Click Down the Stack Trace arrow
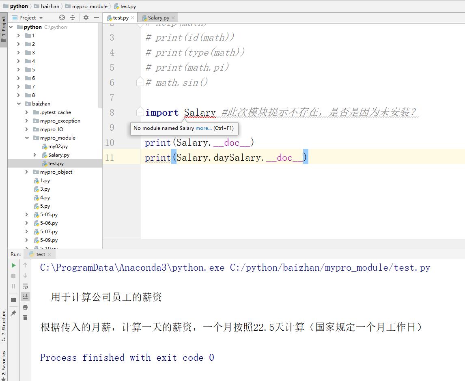The width and height of the screenshot is (465, 381). pyautogui.click(x=25, y=276)
